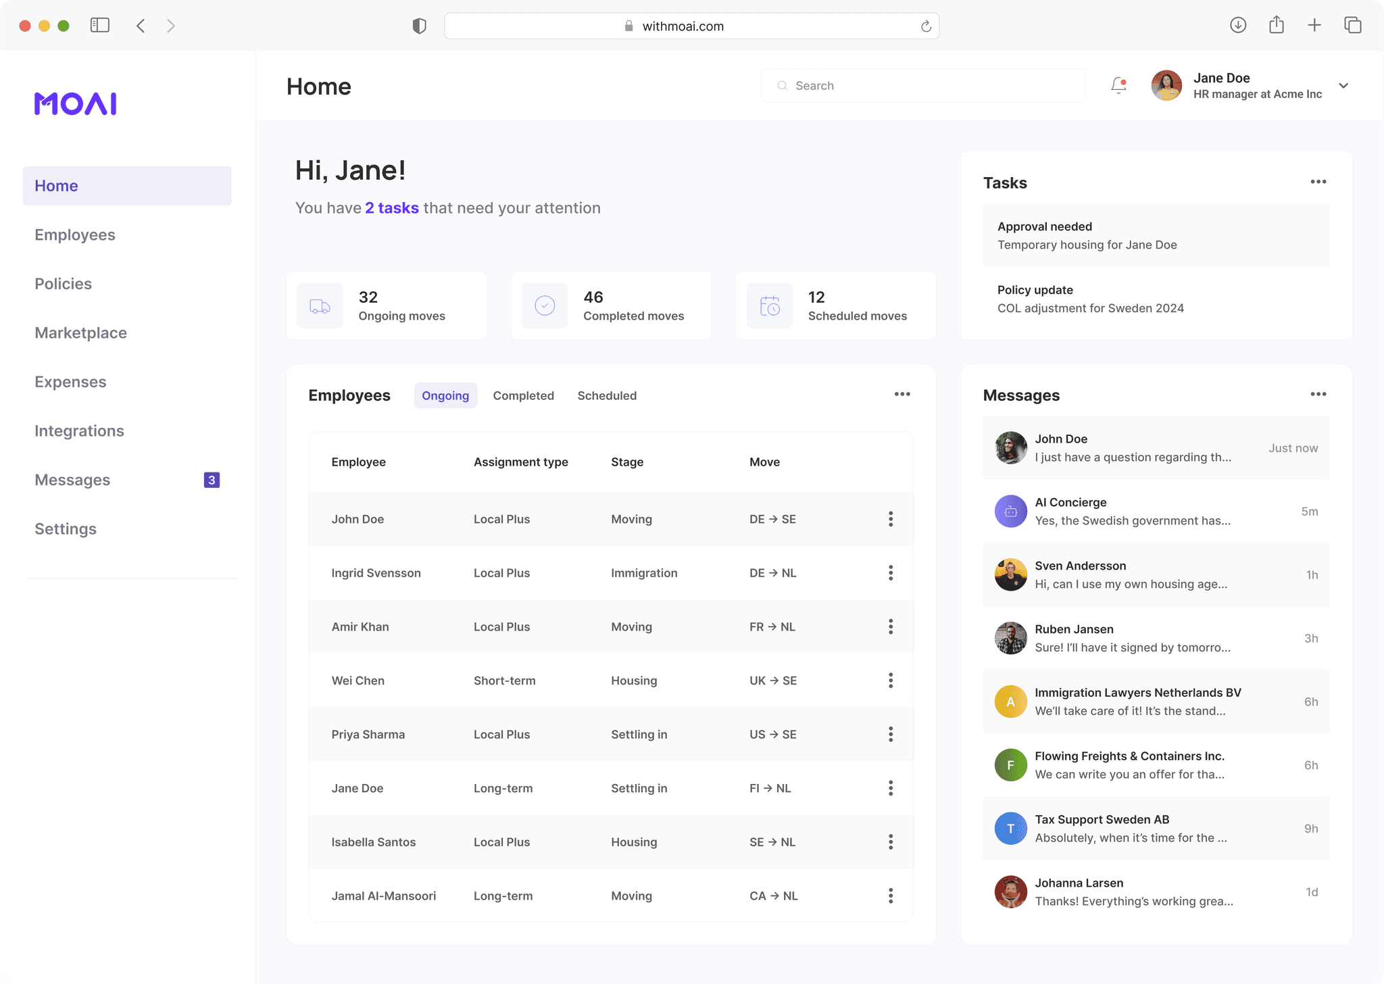Click the Ongoing moves truck icon

[x=320, y=306]
